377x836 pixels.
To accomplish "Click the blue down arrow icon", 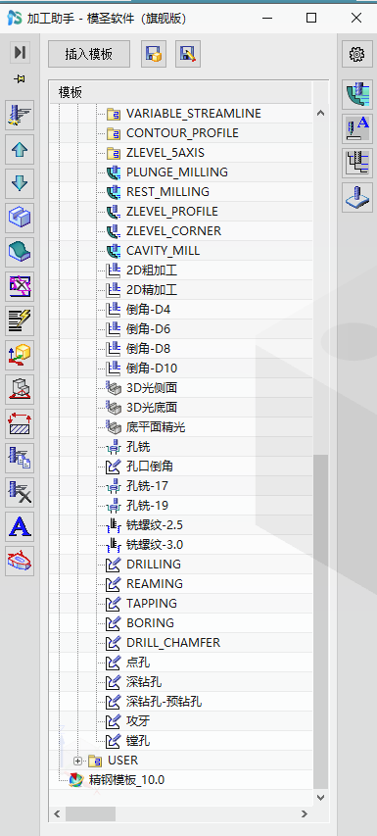I will click(x=20, y=184).
